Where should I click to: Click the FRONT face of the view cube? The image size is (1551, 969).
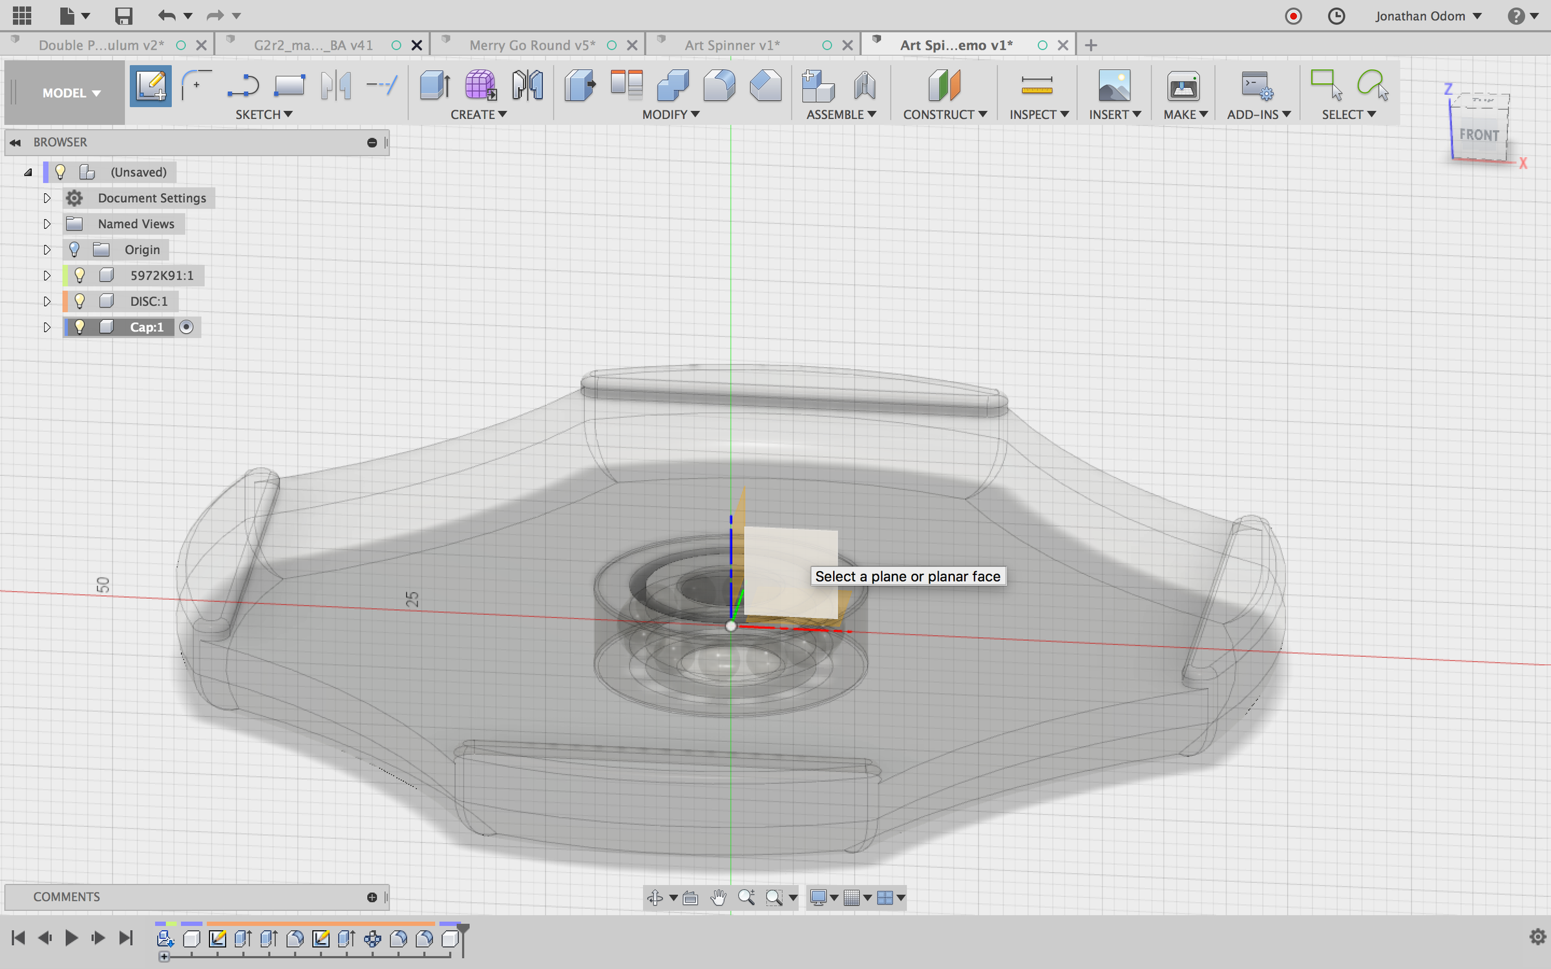1479,136
